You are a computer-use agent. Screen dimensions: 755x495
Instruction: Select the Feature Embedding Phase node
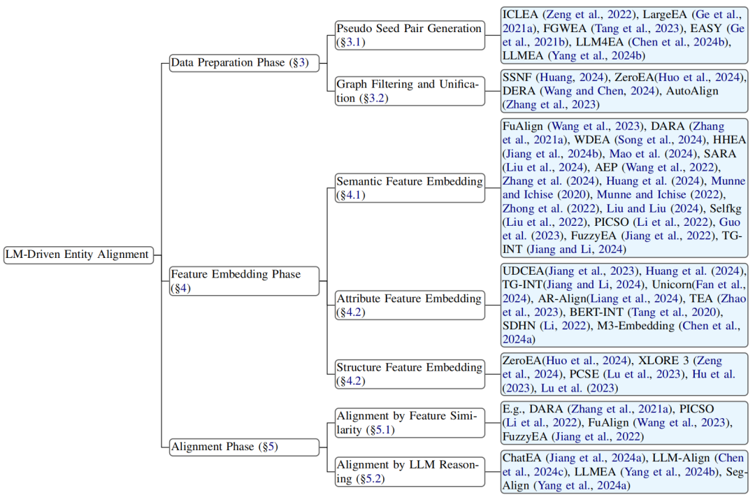coord(244,281)
